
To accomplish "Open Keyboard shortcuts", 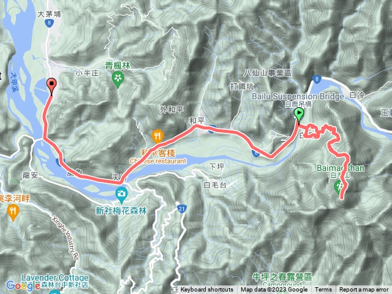I will [x=207, y=290].
